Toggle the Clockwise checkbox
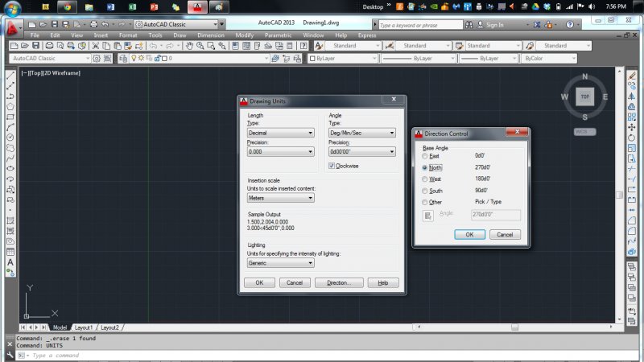 [332, 166]
